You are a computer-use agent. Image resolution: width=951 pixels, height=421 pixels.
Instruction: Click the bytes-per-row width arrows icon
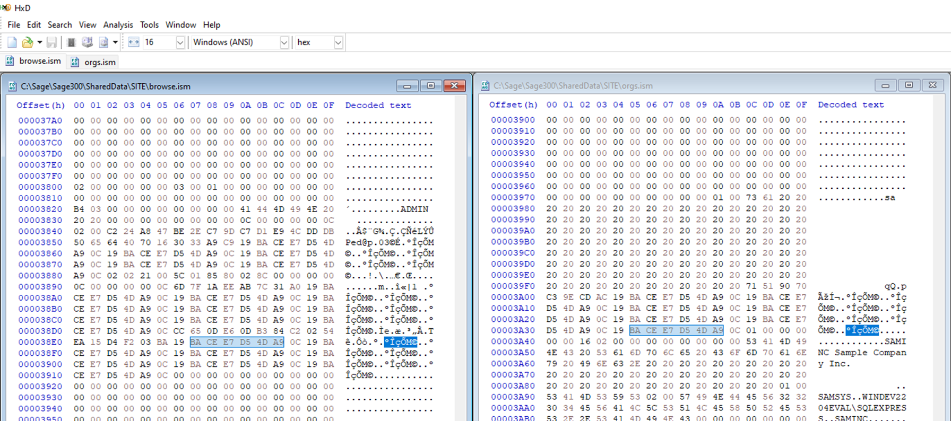tap(134, 42)
